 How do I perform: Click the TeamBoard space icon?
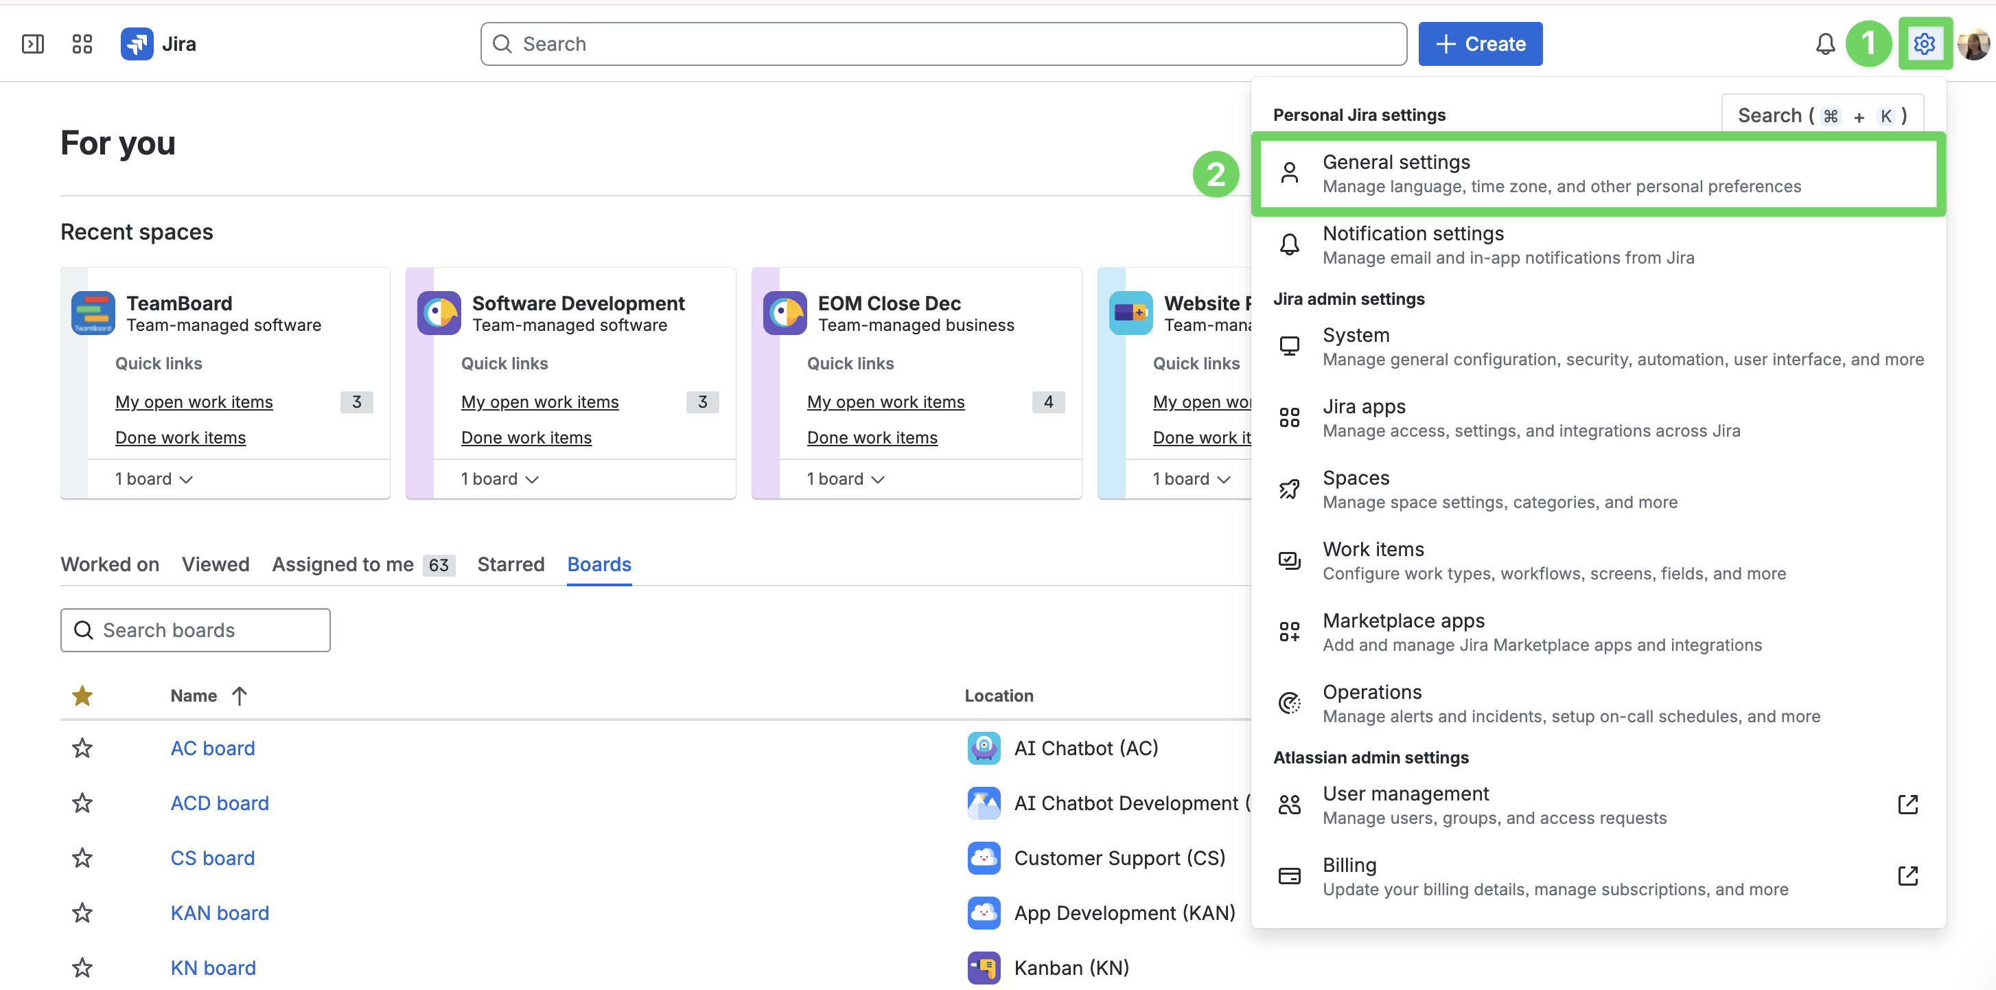[x=93, y=313]
